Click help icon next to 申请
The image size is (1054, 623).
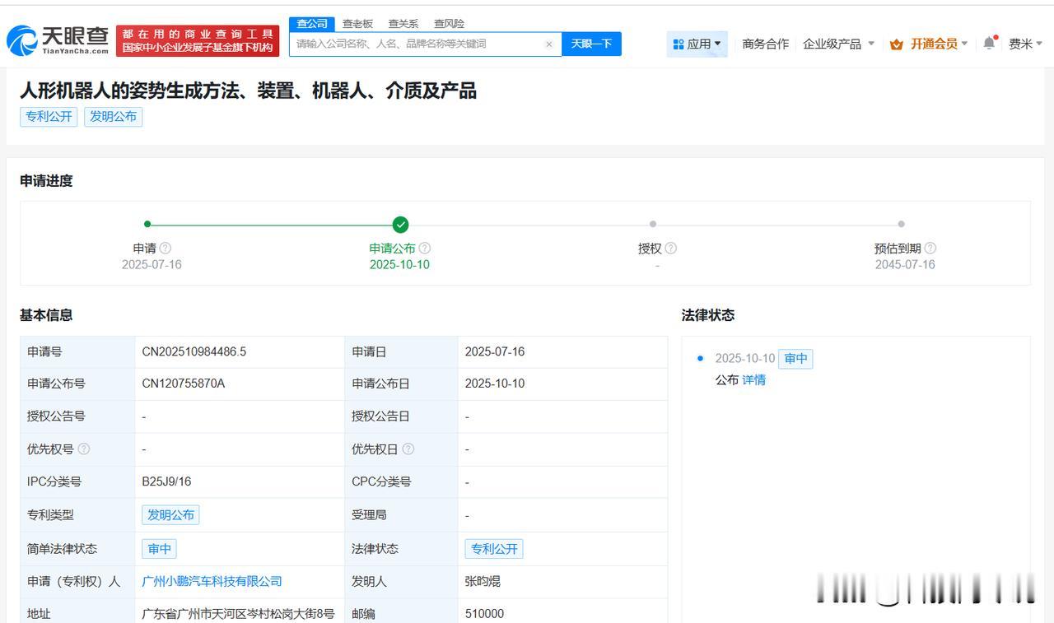[x=166, y=249]
